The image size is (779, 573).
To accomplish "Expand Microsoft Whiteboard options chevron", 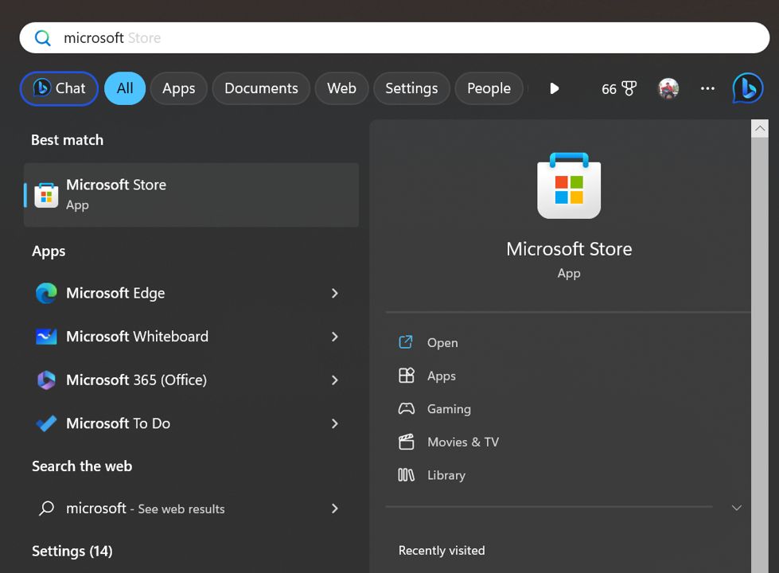I will [x=335, y=337].
